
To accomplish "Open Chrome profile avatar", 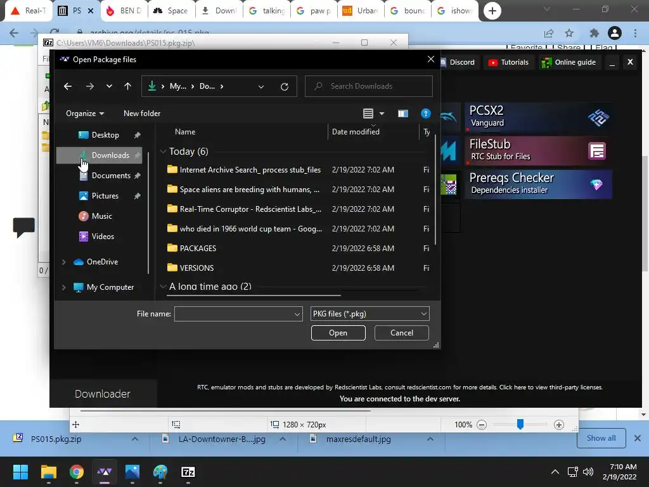I will point(615,33).
